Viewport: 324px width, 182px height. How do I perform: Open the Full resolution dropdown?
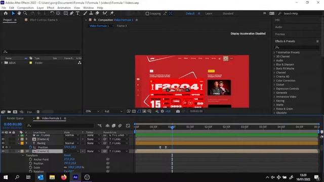point(113,111)
